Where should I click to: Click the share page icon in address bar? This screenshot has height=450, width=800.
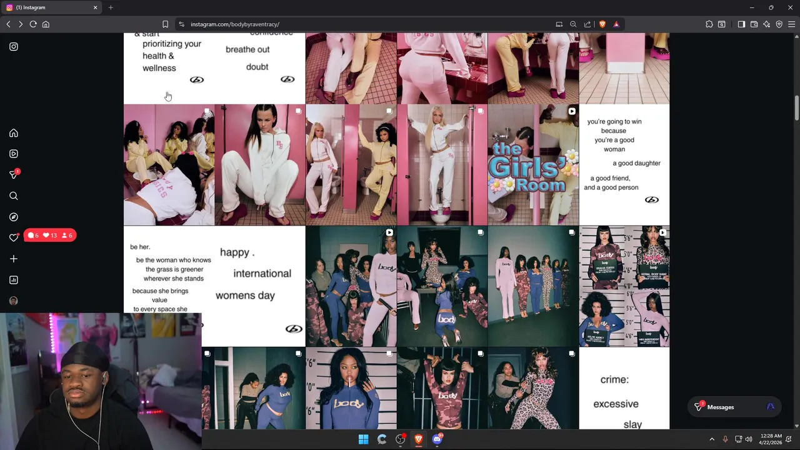(587, 24)
